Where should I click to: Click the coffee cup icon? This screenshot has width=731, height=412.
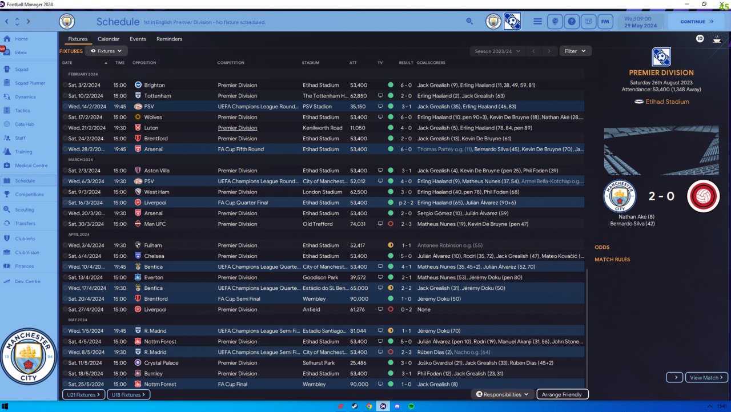(x=717, y=39)
